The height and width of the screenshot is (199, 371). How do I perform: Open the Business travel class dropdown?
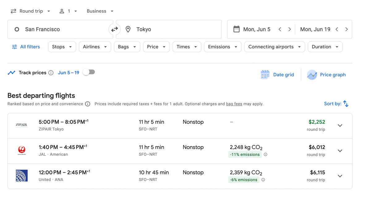[x=100, y=11]
